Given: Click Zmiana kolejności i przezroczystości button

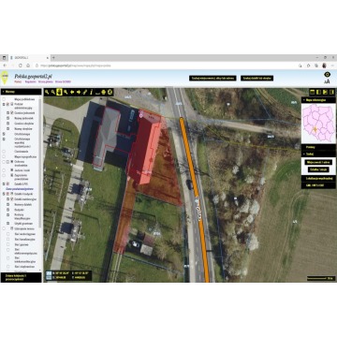Looking at the screenshot, I should click(x=21, y=277).
